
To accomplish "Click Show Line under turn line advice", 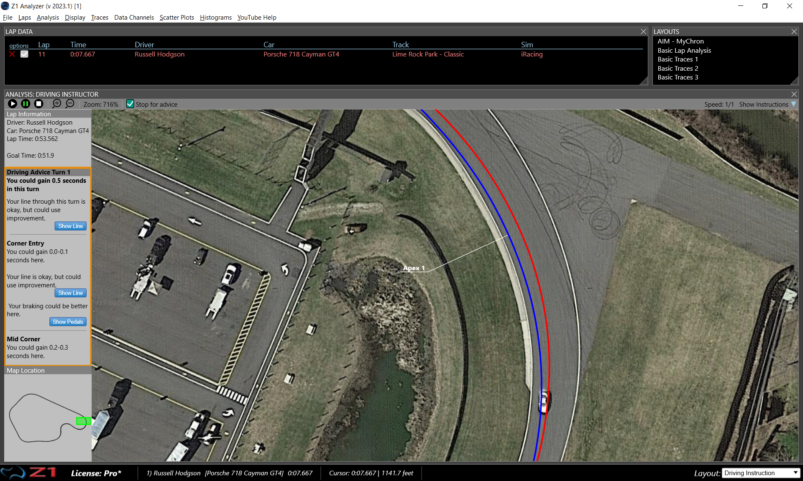I will point(70,226).
